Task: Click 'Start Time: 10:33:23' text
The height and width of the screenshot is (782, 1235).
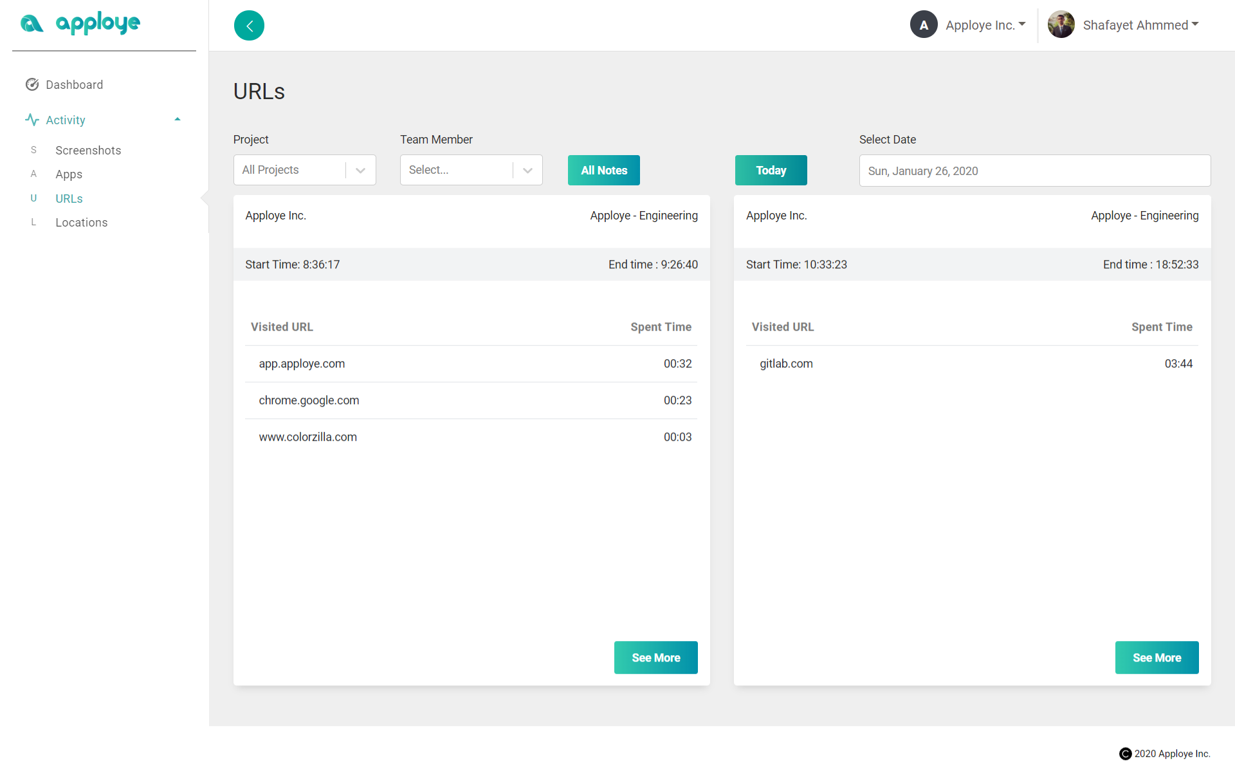Action: (796, 265)
